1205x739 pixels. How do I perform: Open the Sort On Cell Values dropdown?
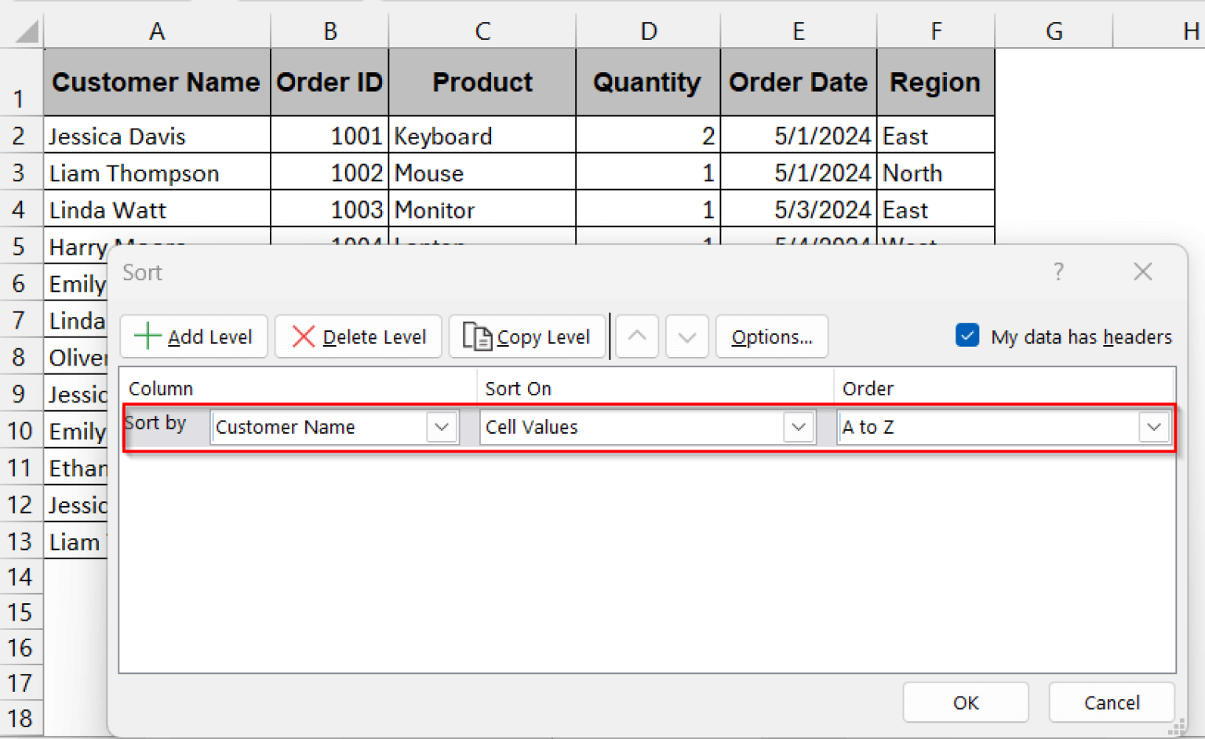tap(798, 427)
